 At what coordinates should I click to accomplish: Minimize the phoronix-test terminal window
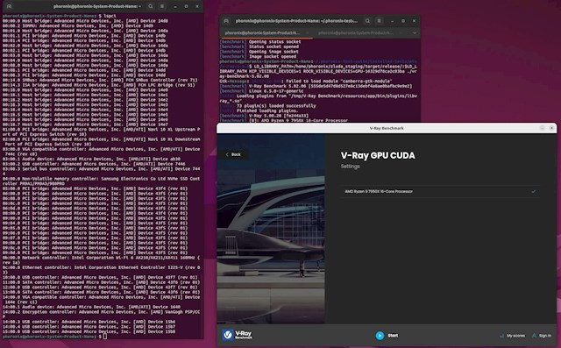point(392,21)
